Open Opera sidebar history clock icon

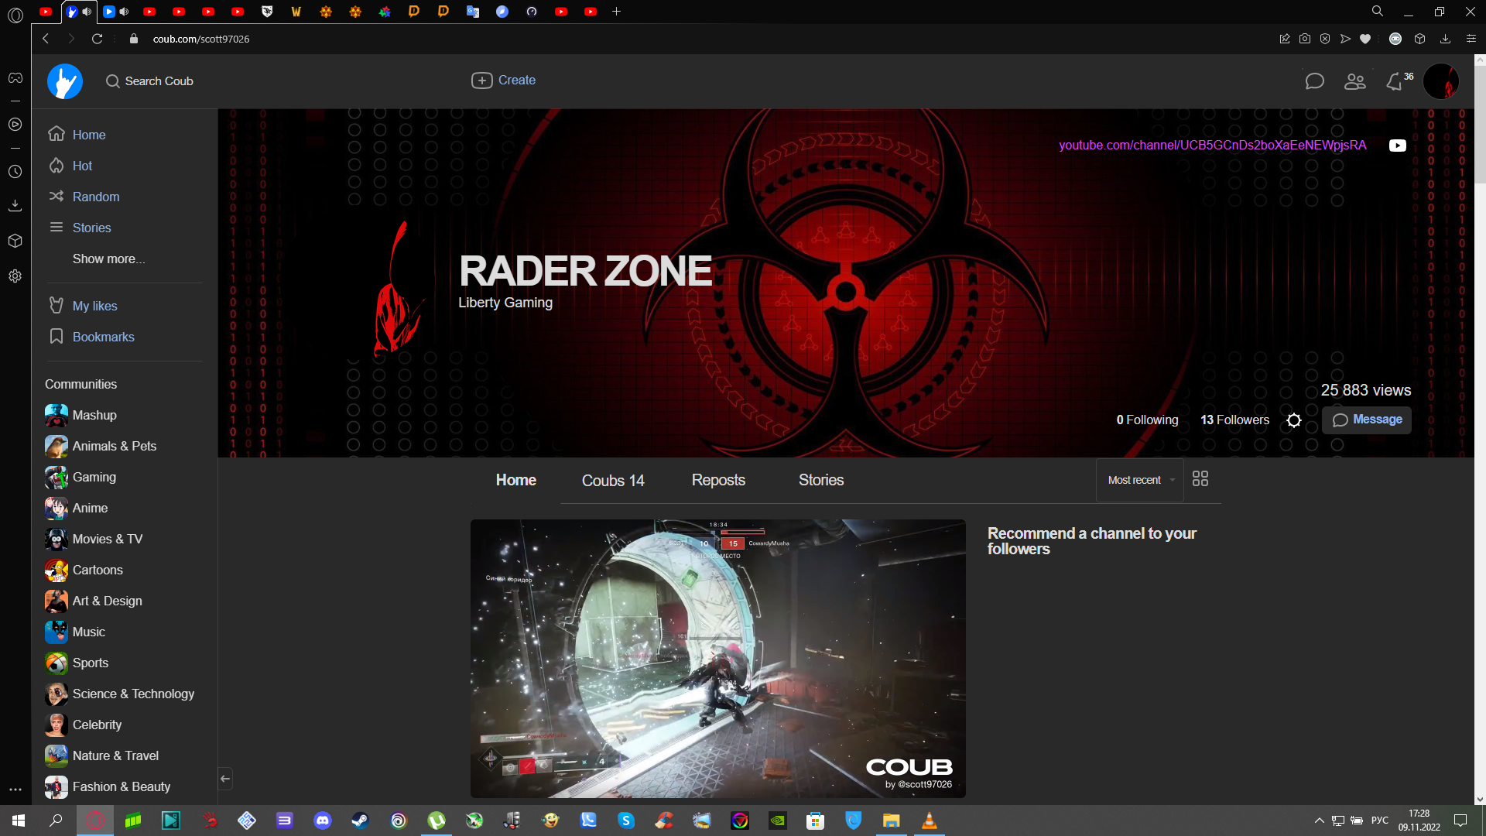tap(15, 172)
